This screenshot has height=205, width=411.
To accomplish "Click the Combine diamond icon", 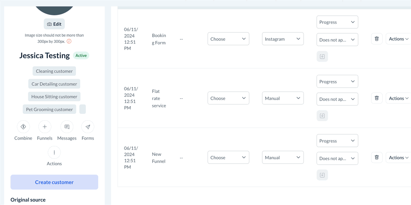I will point(23,127).
